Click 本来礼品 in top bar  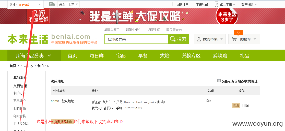pos(202,4)
